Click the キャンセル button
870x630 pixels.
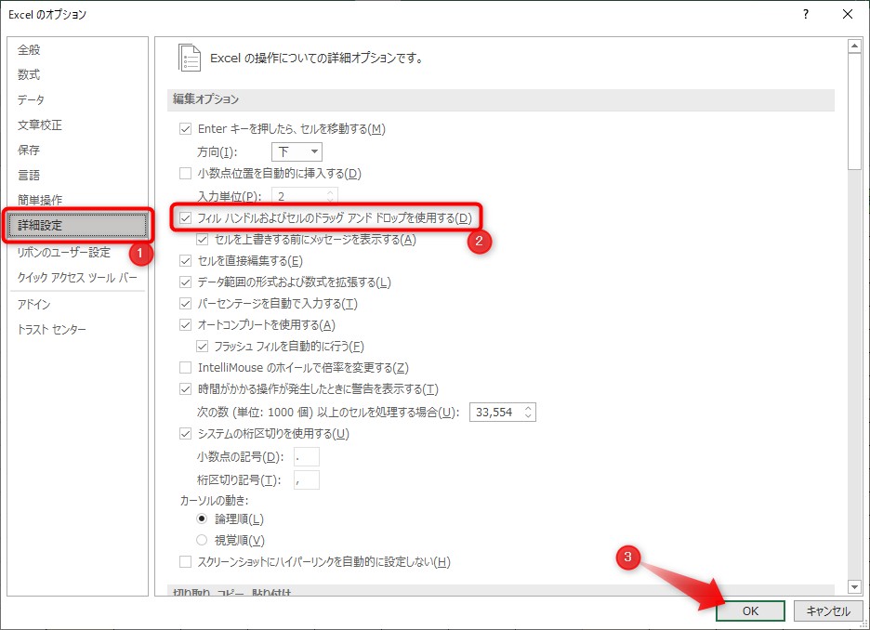coord(828,610)
